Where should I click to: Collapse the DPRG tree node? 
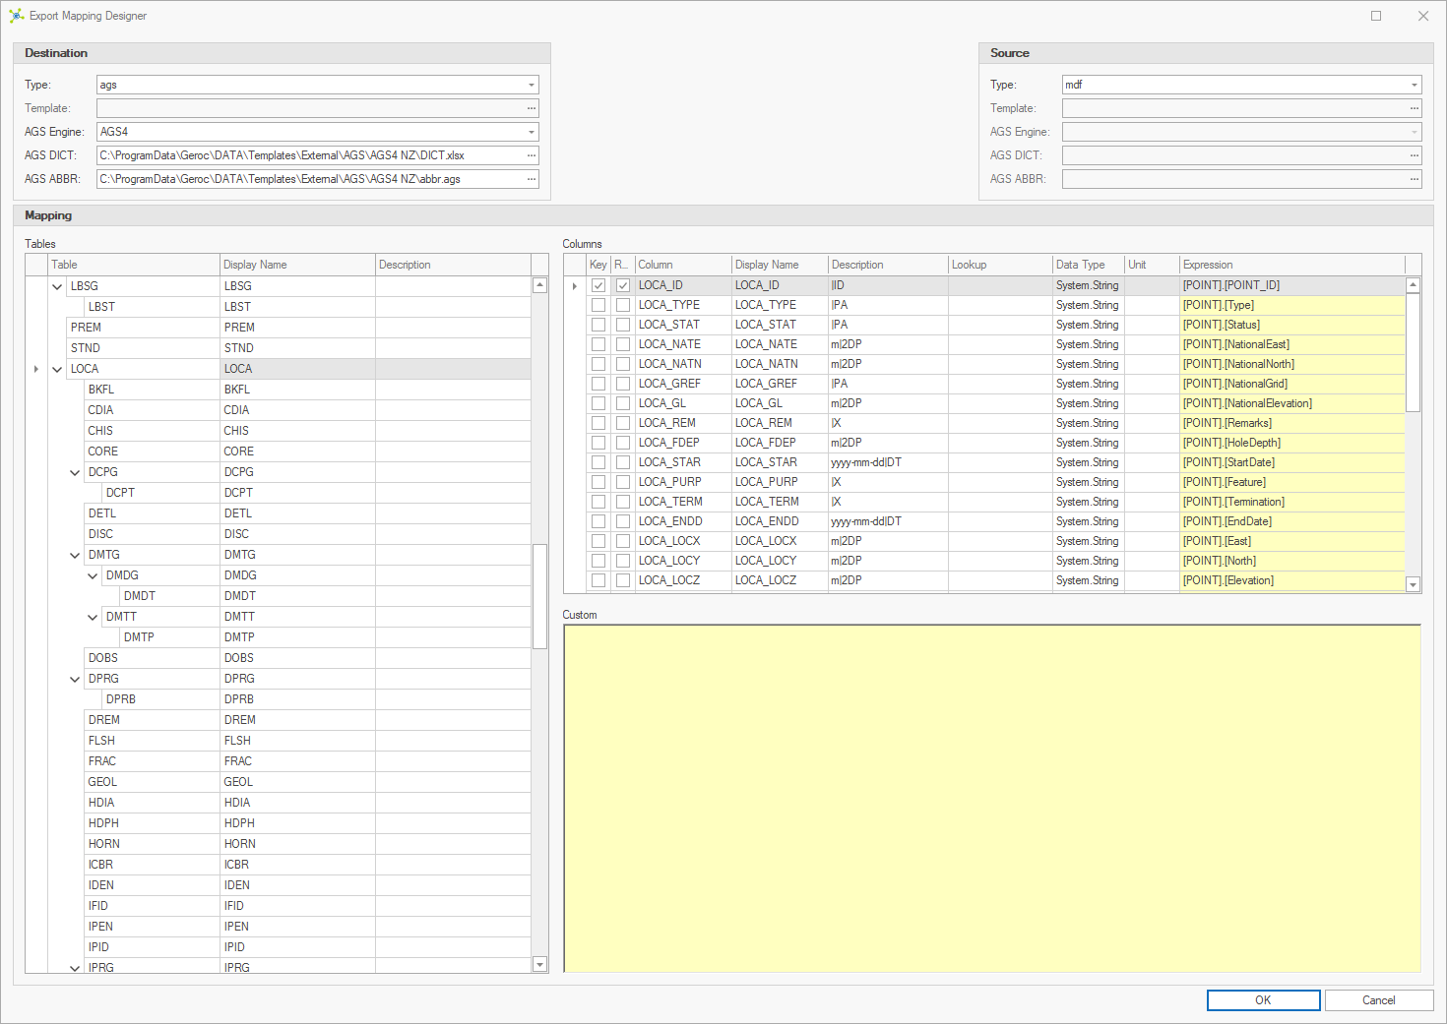75,679
